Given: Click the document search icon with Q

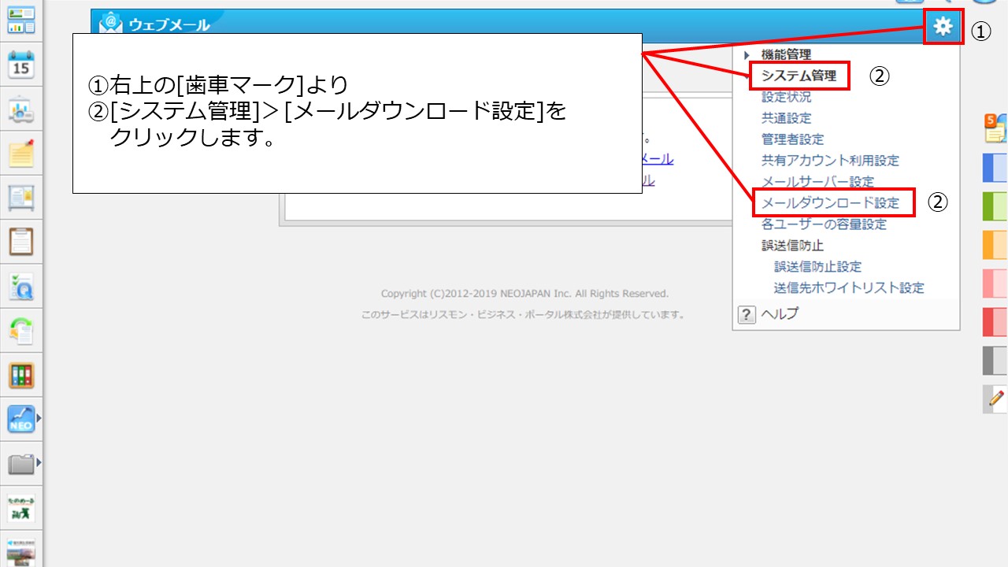Looking at the screenshot, I should 21,287.
